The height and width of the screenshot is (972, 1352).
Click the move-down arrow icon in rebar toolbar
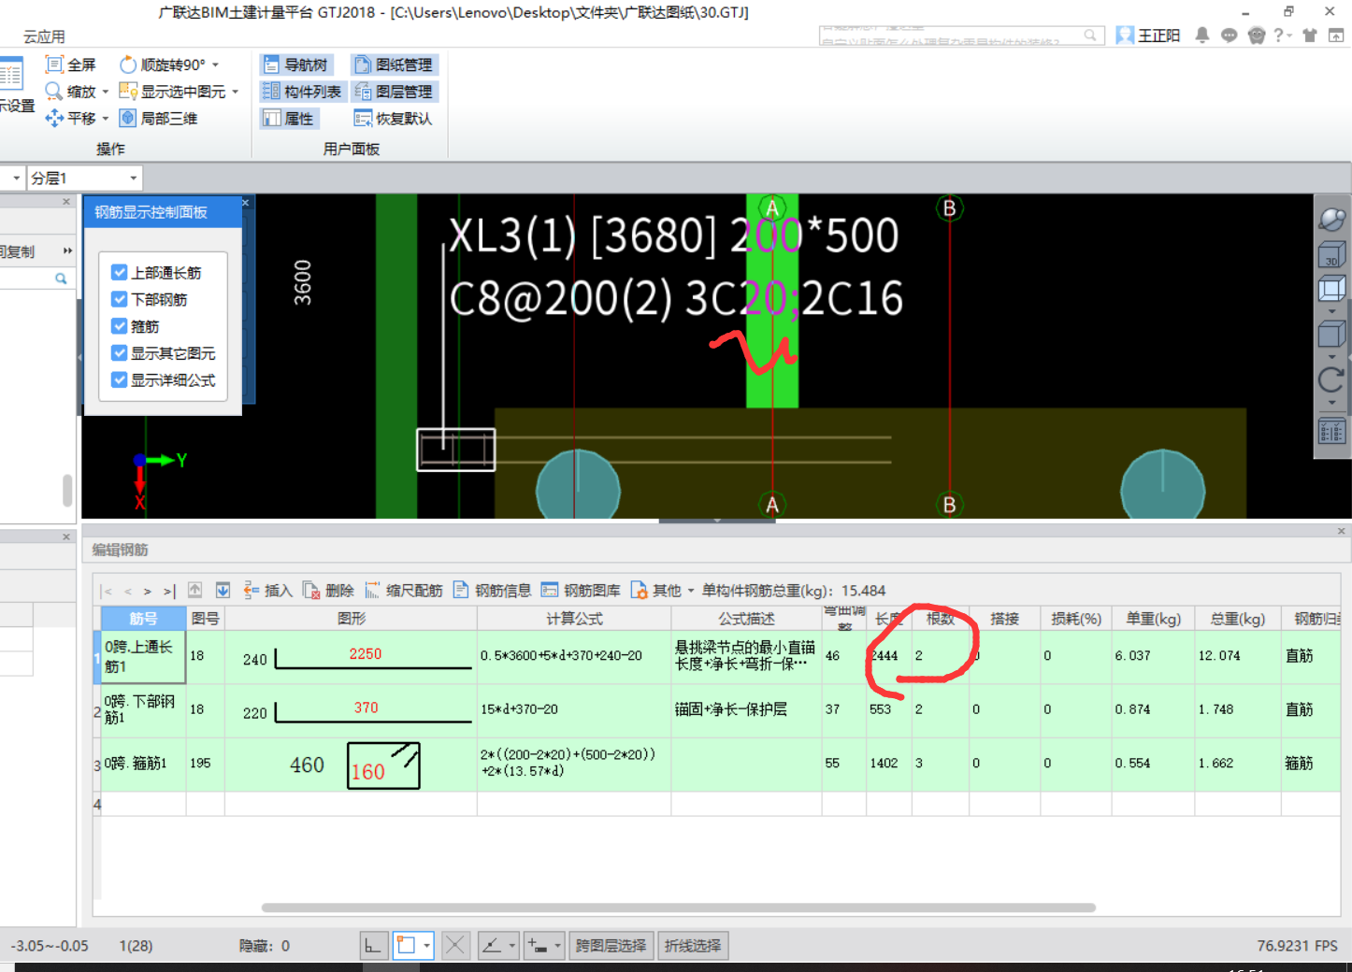(223, 590)
